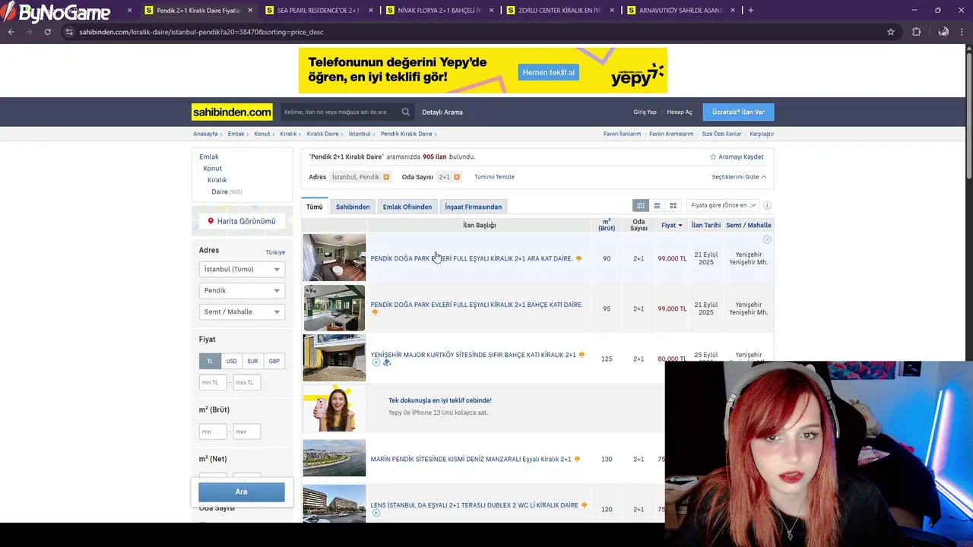Viewport: 973px width, 547px height.
Task: Reload the page with browser refresh icon
Action: coord(47,32)
